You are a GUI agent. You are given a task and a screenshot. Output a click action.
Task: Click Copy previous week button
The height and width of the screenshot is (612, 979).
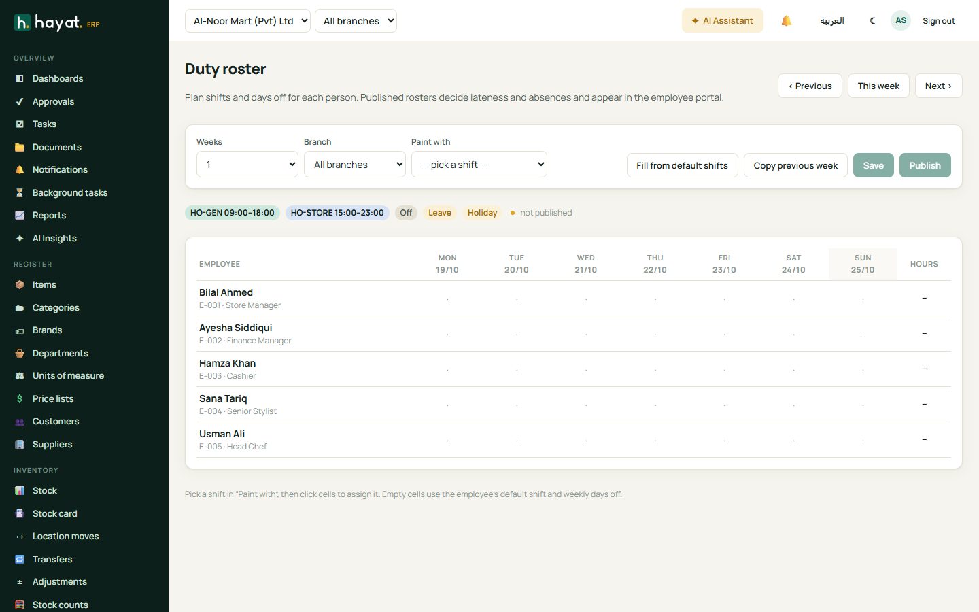click(x=795, y=165)
